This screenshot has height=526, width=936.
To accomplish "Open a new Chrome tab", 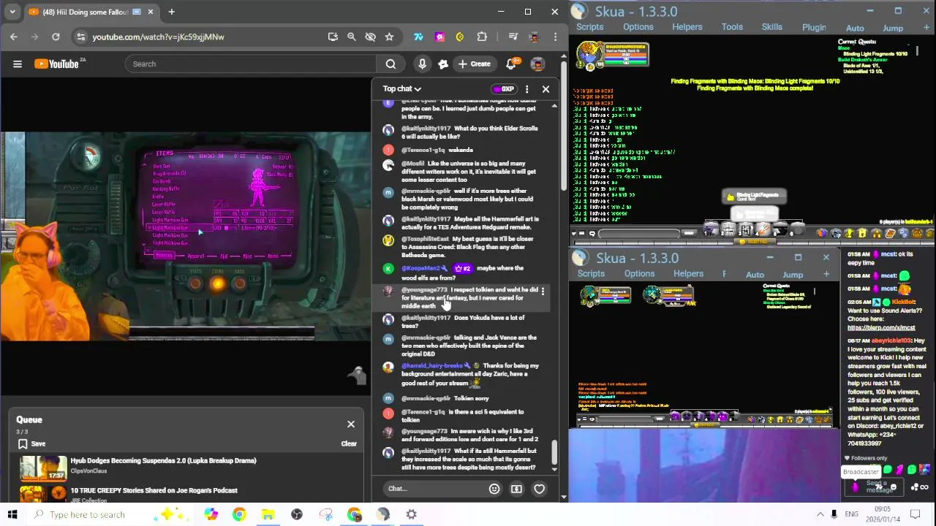I will [171, 12].
